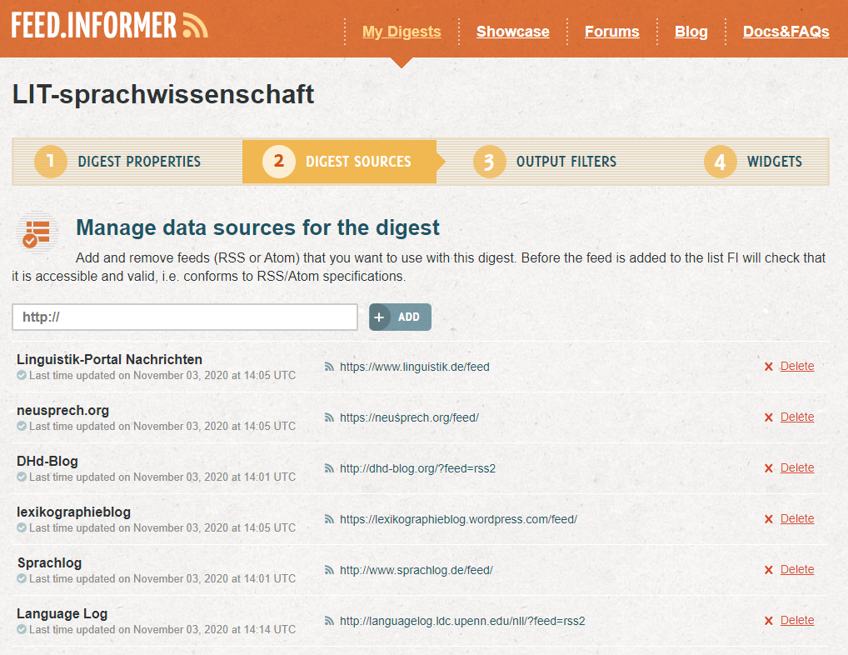Click RSS icon beside lexikographieblog feed URL

coord(329,519)
